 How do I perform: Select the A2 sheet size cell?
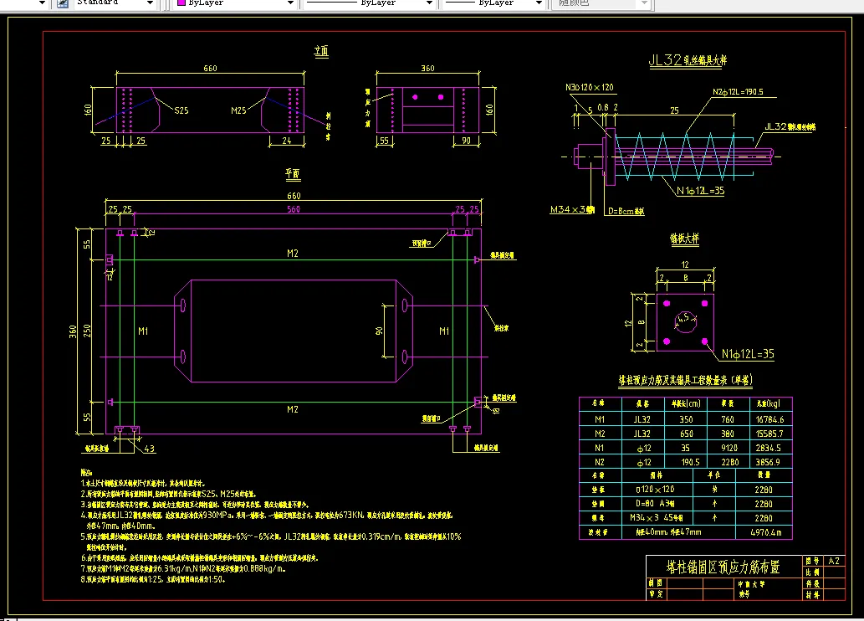click(834, 561)
